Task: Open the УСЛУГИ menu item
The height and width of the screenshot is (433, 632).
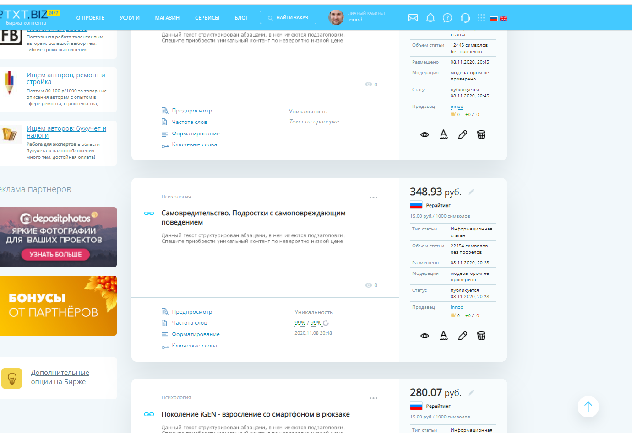Action: [129, 18]
